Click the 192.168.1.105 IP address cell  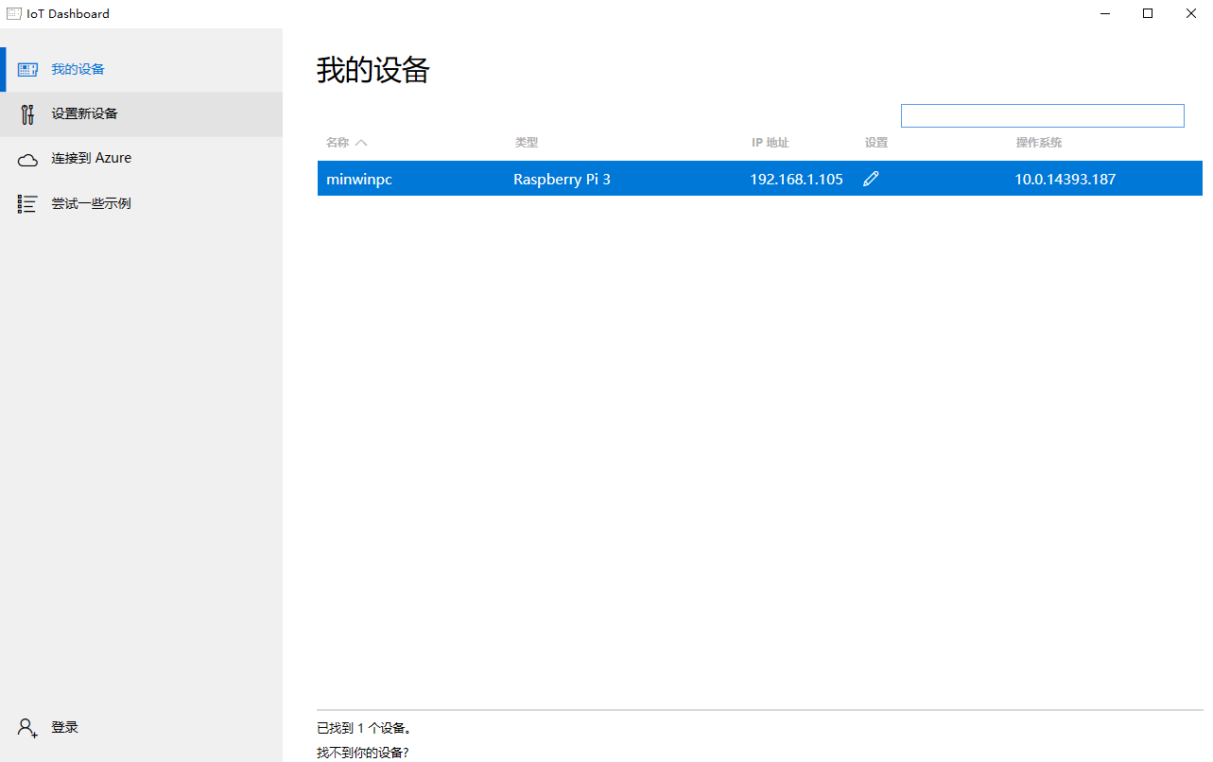click(796, 179)
